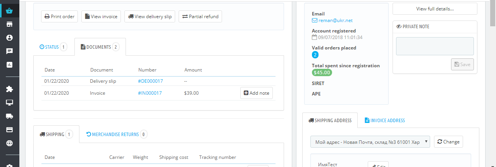Image resolution: width=496 pixels, height=167 pixels.
Task: Open the Customers person icon in sidebar
Action: tap(10, 38)
